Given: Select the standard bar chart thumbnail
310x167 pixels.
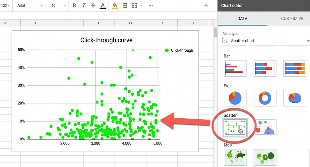Looking at the screenshot, I should [235, 68].
